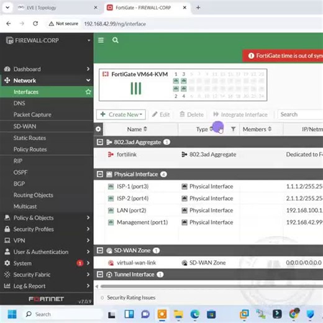Image resolution: width=323 pixels, height=323 pixels.
Task: Click the table settings gear icon
Action: point(98,129)
